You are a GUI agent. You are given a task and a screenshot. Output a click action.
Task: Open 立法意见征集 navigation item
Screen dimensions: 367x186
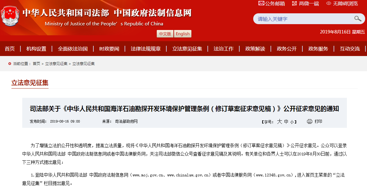(x=187, y=49)
